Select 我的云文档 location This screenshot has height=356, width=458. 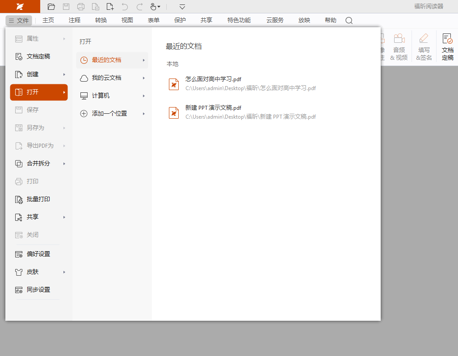click(106, 78)
